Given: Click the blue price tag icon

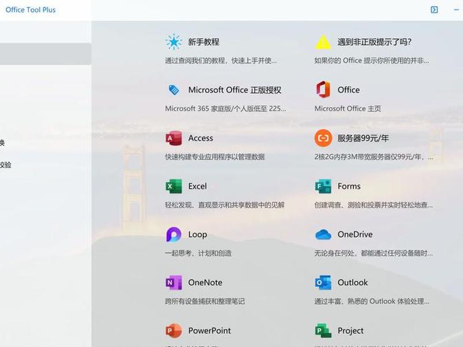Looking at the screenshot, I should point(174,90).
